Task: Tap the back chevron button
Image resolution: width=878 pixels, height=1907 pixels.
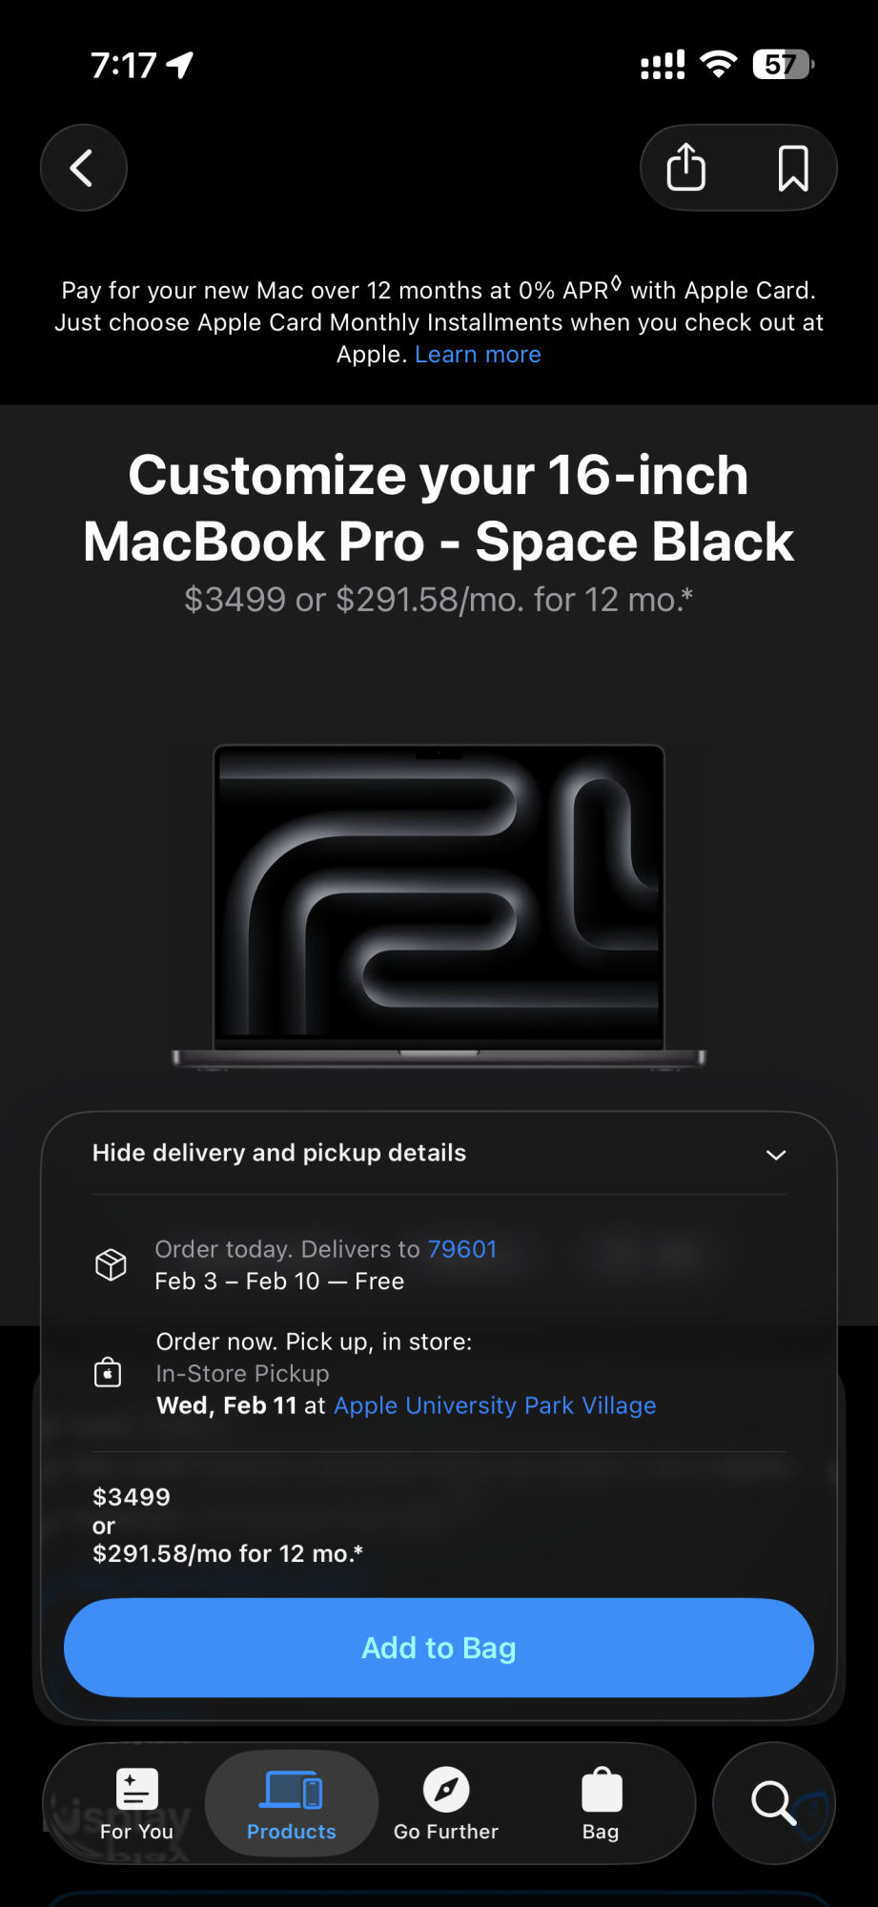Action: point(83,168)
